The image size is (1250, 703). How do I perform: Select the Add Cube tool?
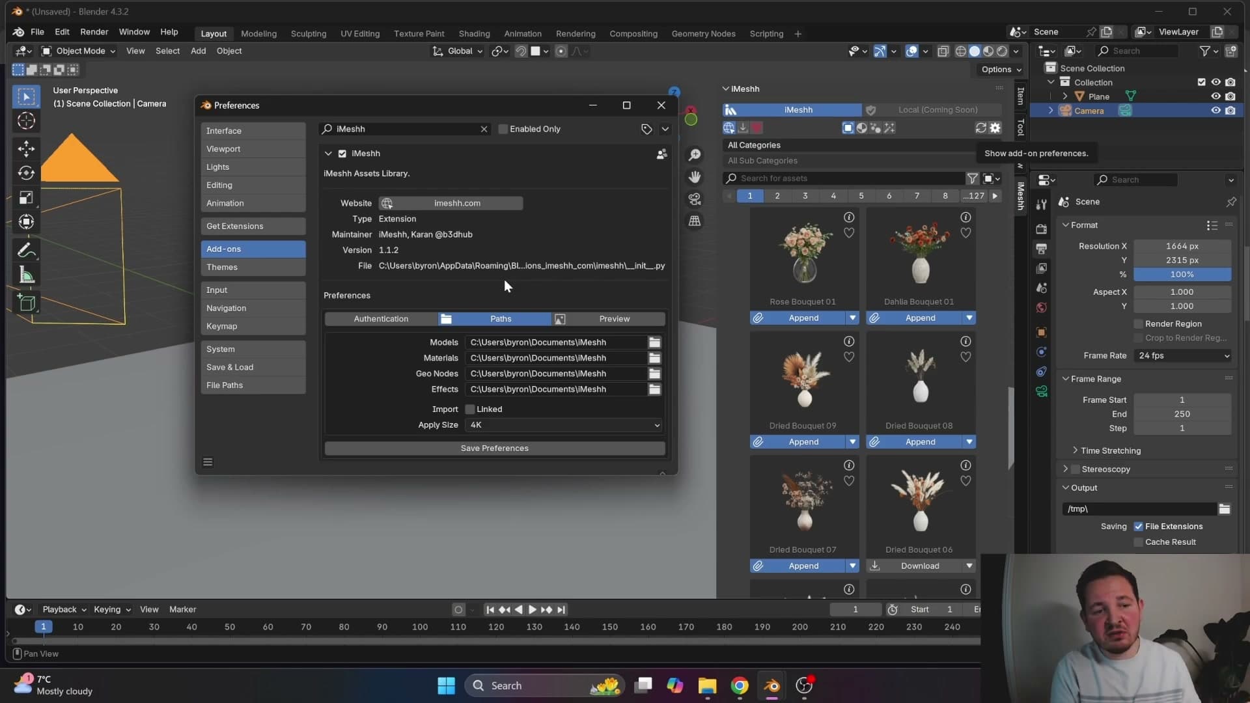point(26,303)
